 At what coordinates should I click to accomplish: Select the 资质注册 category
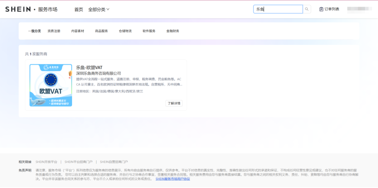(x=54, y=31)
